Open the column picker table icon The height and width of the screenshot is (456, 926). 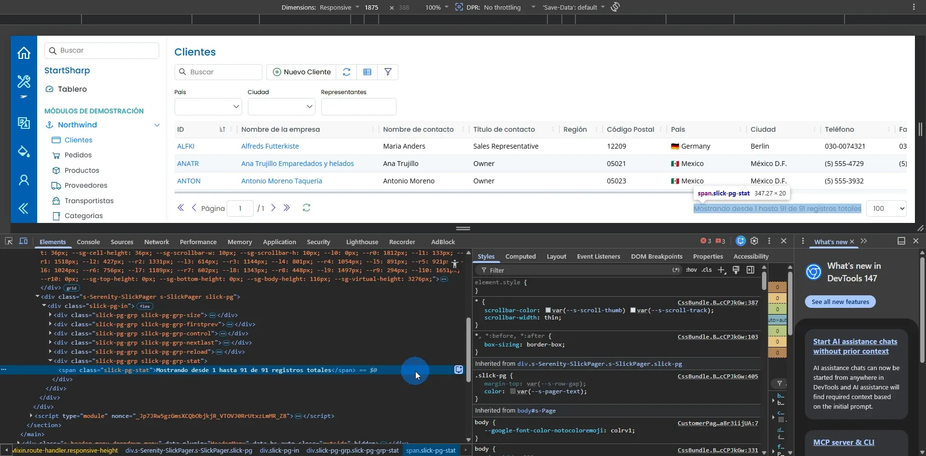pyautogui.click(x=367, y=72)
